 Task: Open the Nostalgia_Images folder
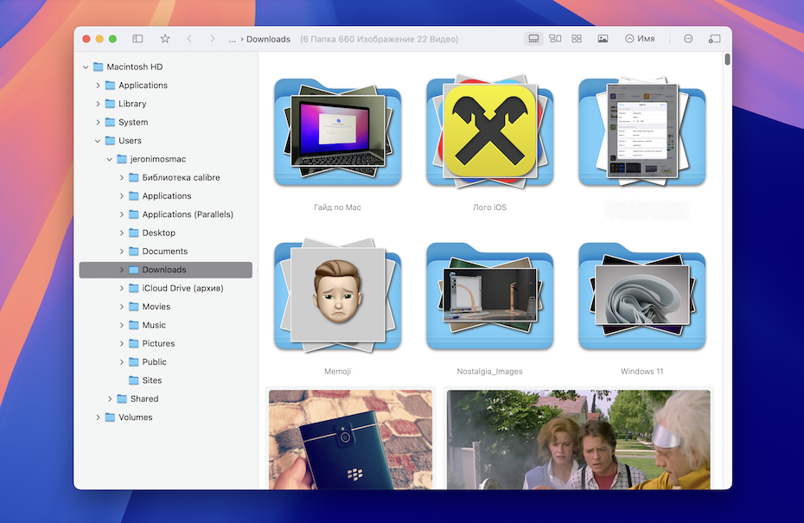pyautogui.click(x=489, y=297)
